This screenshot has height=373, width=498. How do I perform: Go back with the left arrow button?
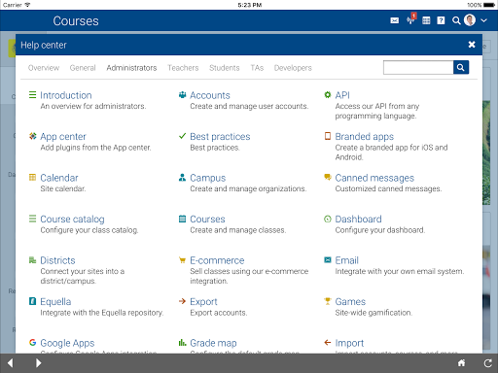click(10, 363)
